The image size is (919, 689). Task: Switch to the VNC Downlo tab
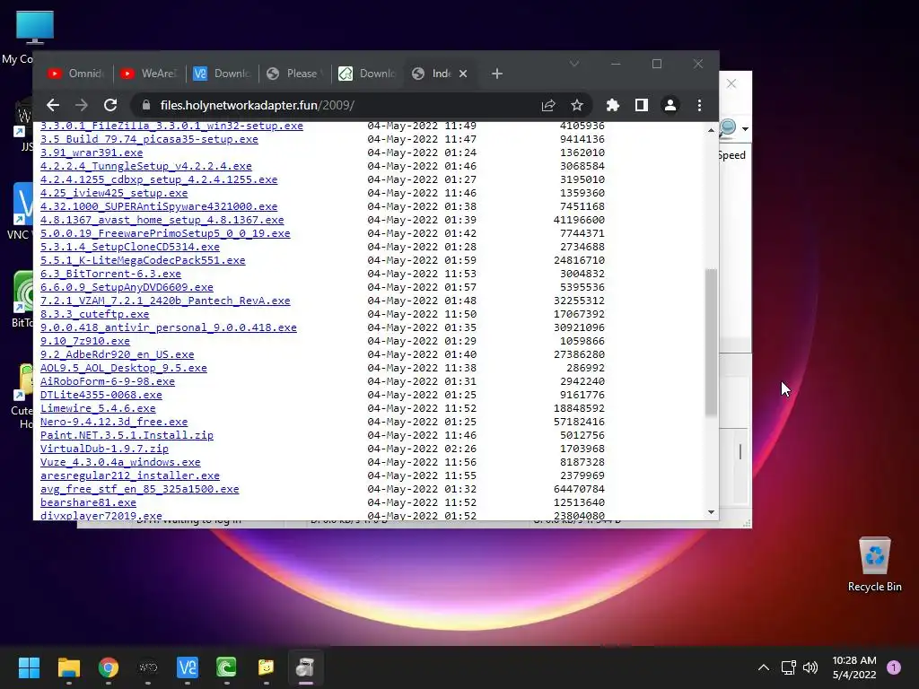pyautogui.click(x=223, y=74)
